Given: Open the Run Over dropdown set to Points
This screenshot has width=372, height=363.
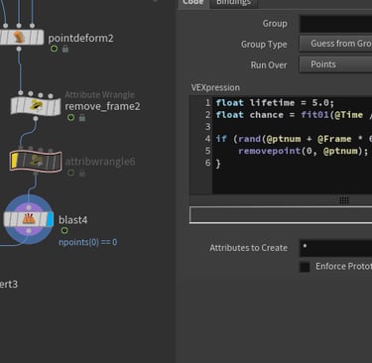Looking at the screenshot, I should (335, 64).
